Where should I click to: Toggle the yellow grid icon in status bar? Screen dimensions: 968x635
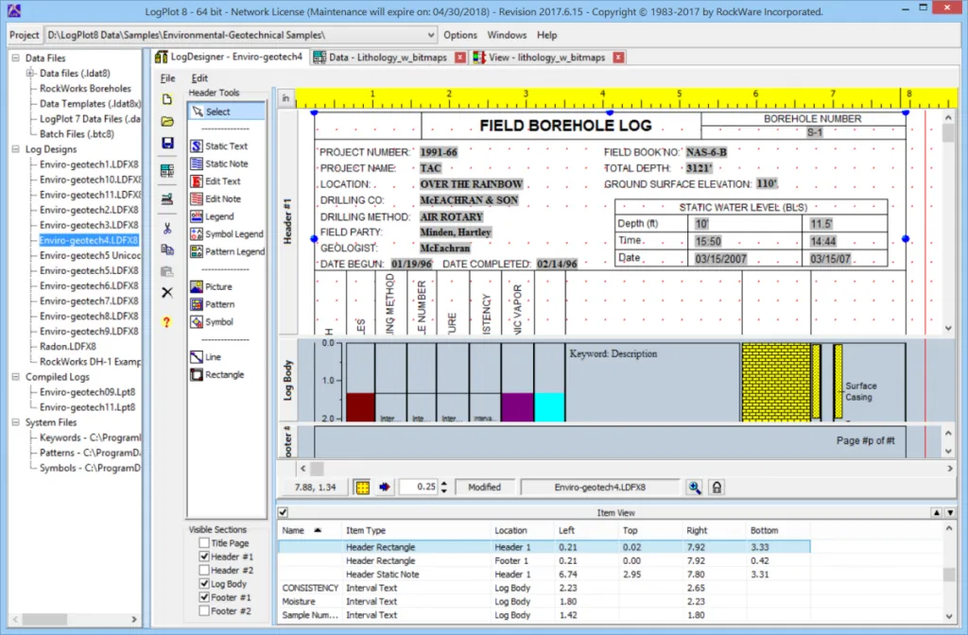pyautogui.click(x=363, y=488)
